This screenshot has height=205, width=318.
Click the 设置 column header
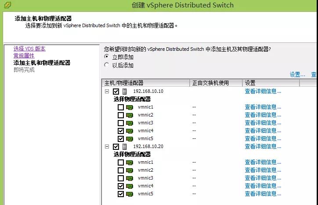(x=271, y=83)
